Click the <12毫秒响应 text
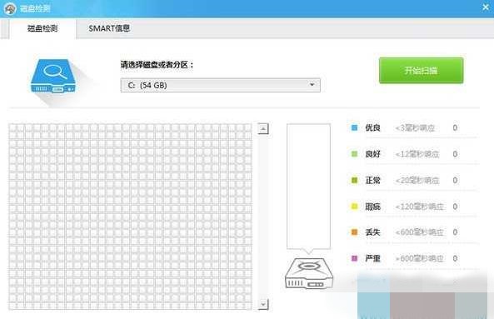This screenshot has width=494, height=319. (x=417, y=154)
